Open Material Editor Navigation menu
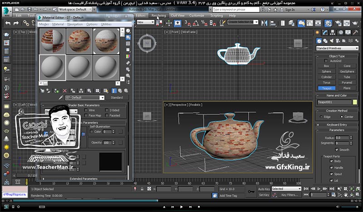This screenshot has width=363, height=212. click(x=75, y=24)
